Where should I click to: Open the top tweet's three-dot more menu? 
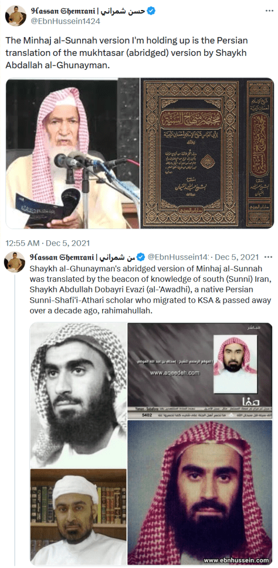[269, 11]
